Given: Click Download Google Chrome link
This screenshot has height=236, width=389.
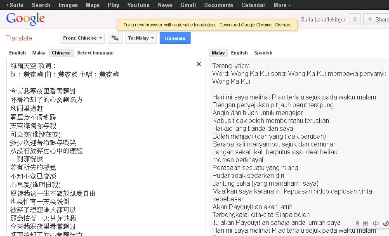Looking at the screenshot, I should click(245, 25).
